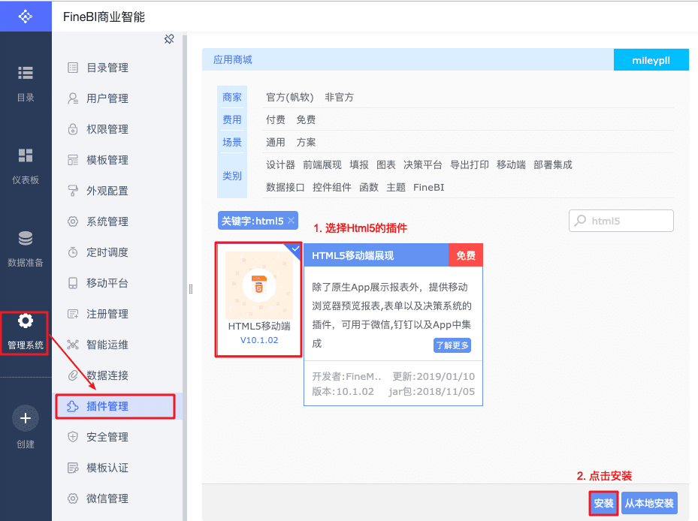698x521 pixels.
Task: Click the FineBI logo icon
Action: pos(26,17)
